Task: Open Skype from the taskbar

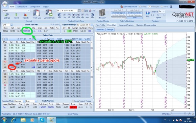Action: pos(42,120)
